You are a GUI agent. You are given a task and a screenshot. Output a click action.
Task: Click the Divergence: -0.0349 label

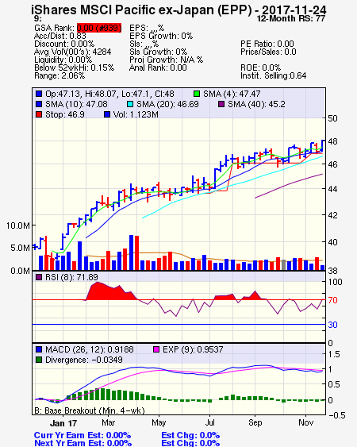coord(84,360)
